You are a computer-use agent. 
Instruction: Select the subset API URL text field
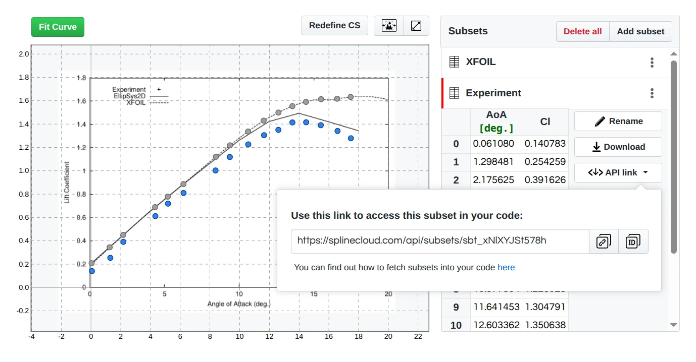tap(439, 241)
